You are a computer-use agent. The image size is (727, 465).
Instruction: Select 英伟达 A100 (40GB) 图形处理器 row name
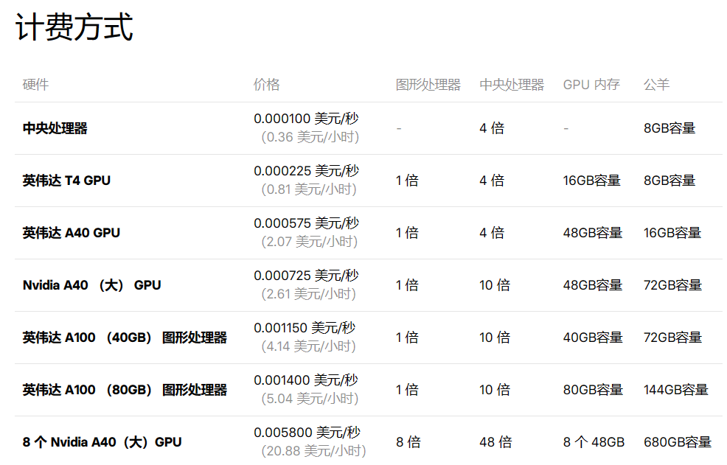click(125, 338)
